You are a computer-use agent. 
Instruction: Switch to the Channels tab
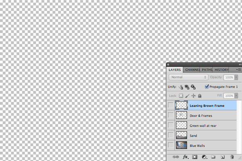pos(192,70)
